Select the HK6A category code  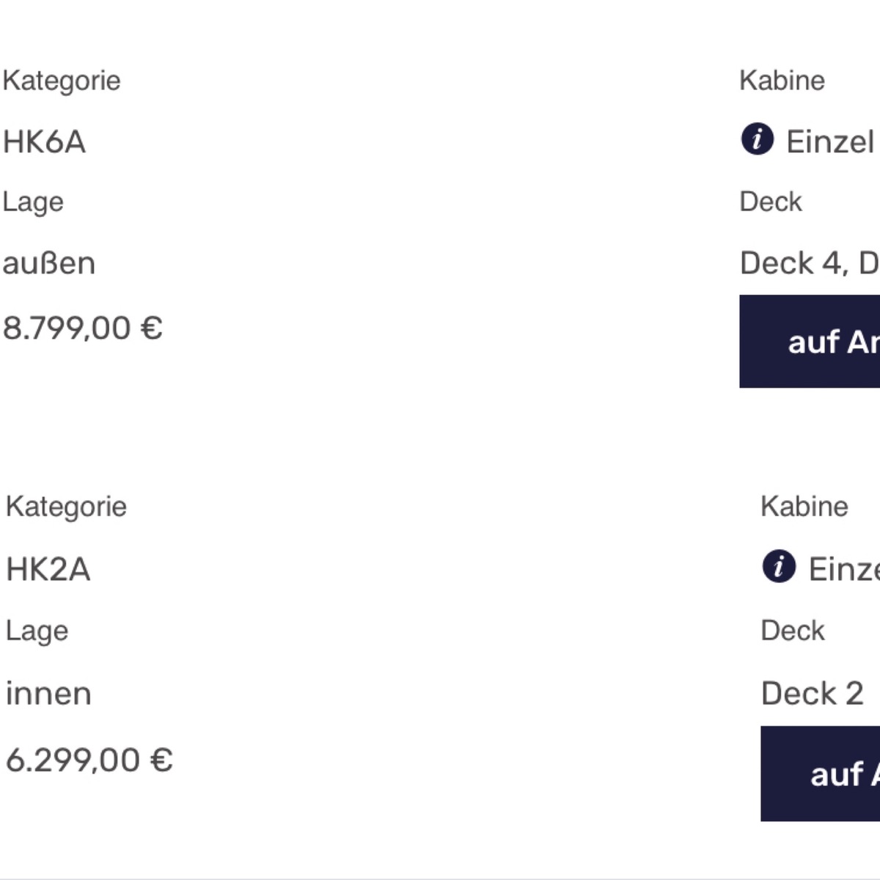tap(44, 142)
